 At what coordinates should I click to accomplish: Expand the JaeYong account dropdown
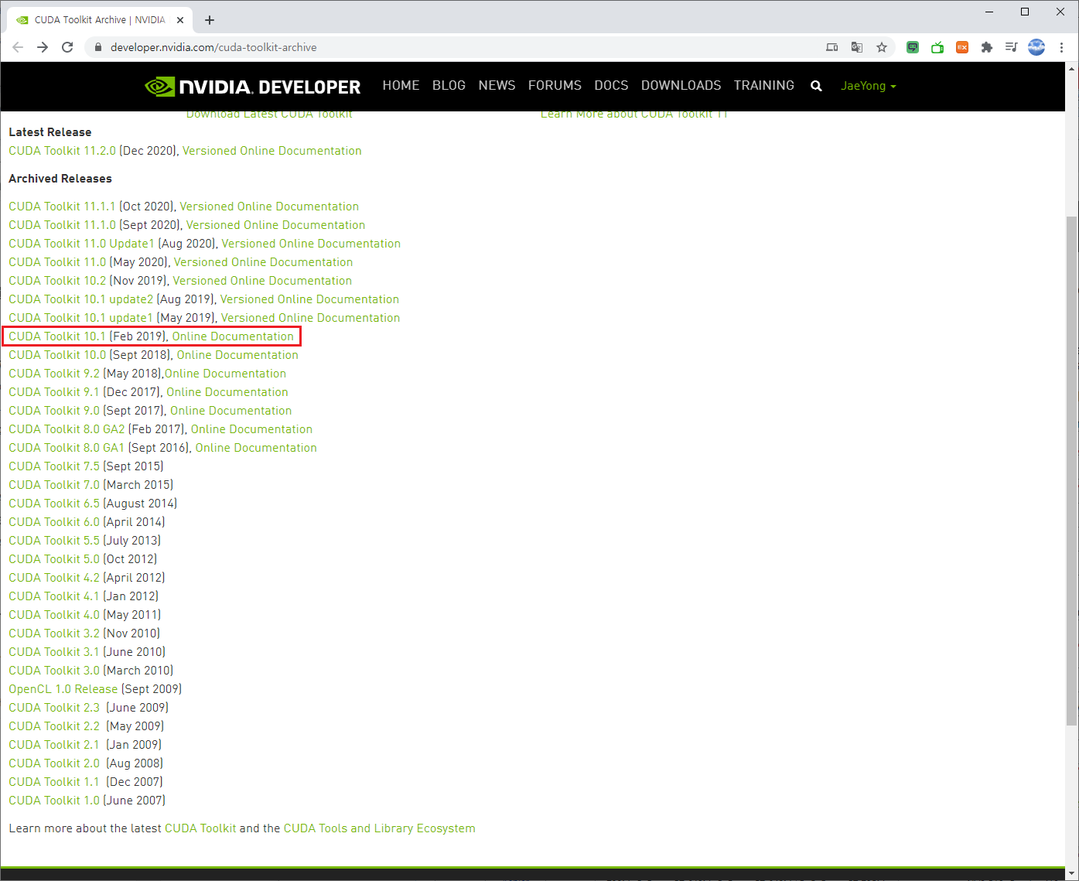pyautogui.click(x=868, y=86)
